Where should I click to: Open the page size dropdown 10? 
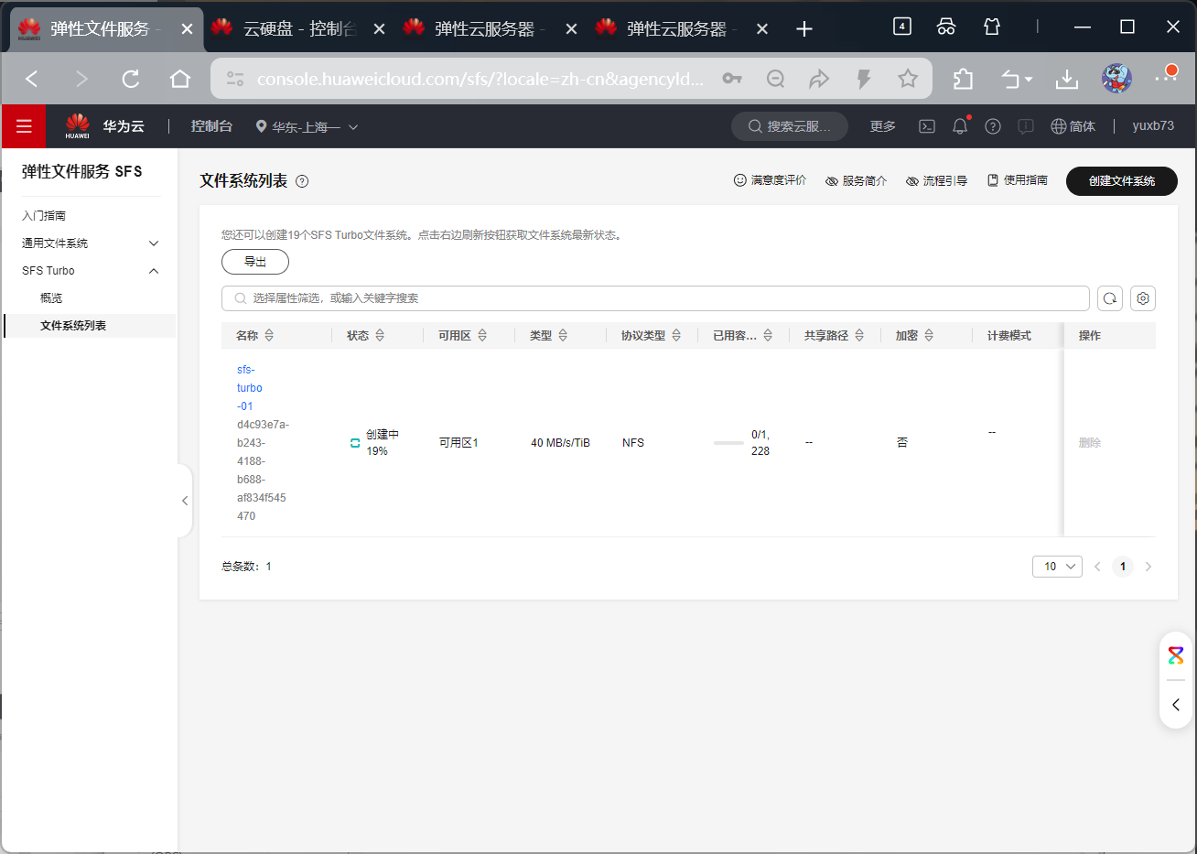pyautogui.click(x=1057, y=567)
